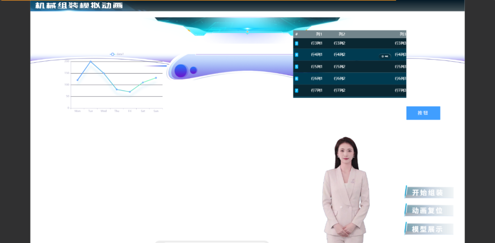
Task: Click table cell 行5列2
Action: point(339,67)
